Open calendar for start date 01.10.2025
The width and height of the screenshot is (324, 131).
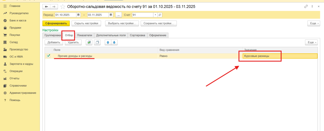(x=78, y=15)
